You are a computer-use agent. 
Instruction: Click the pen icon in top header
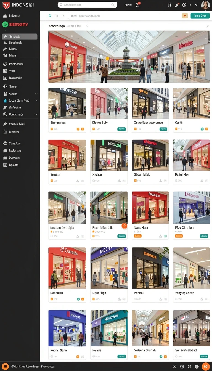click(x=177, y=5)
